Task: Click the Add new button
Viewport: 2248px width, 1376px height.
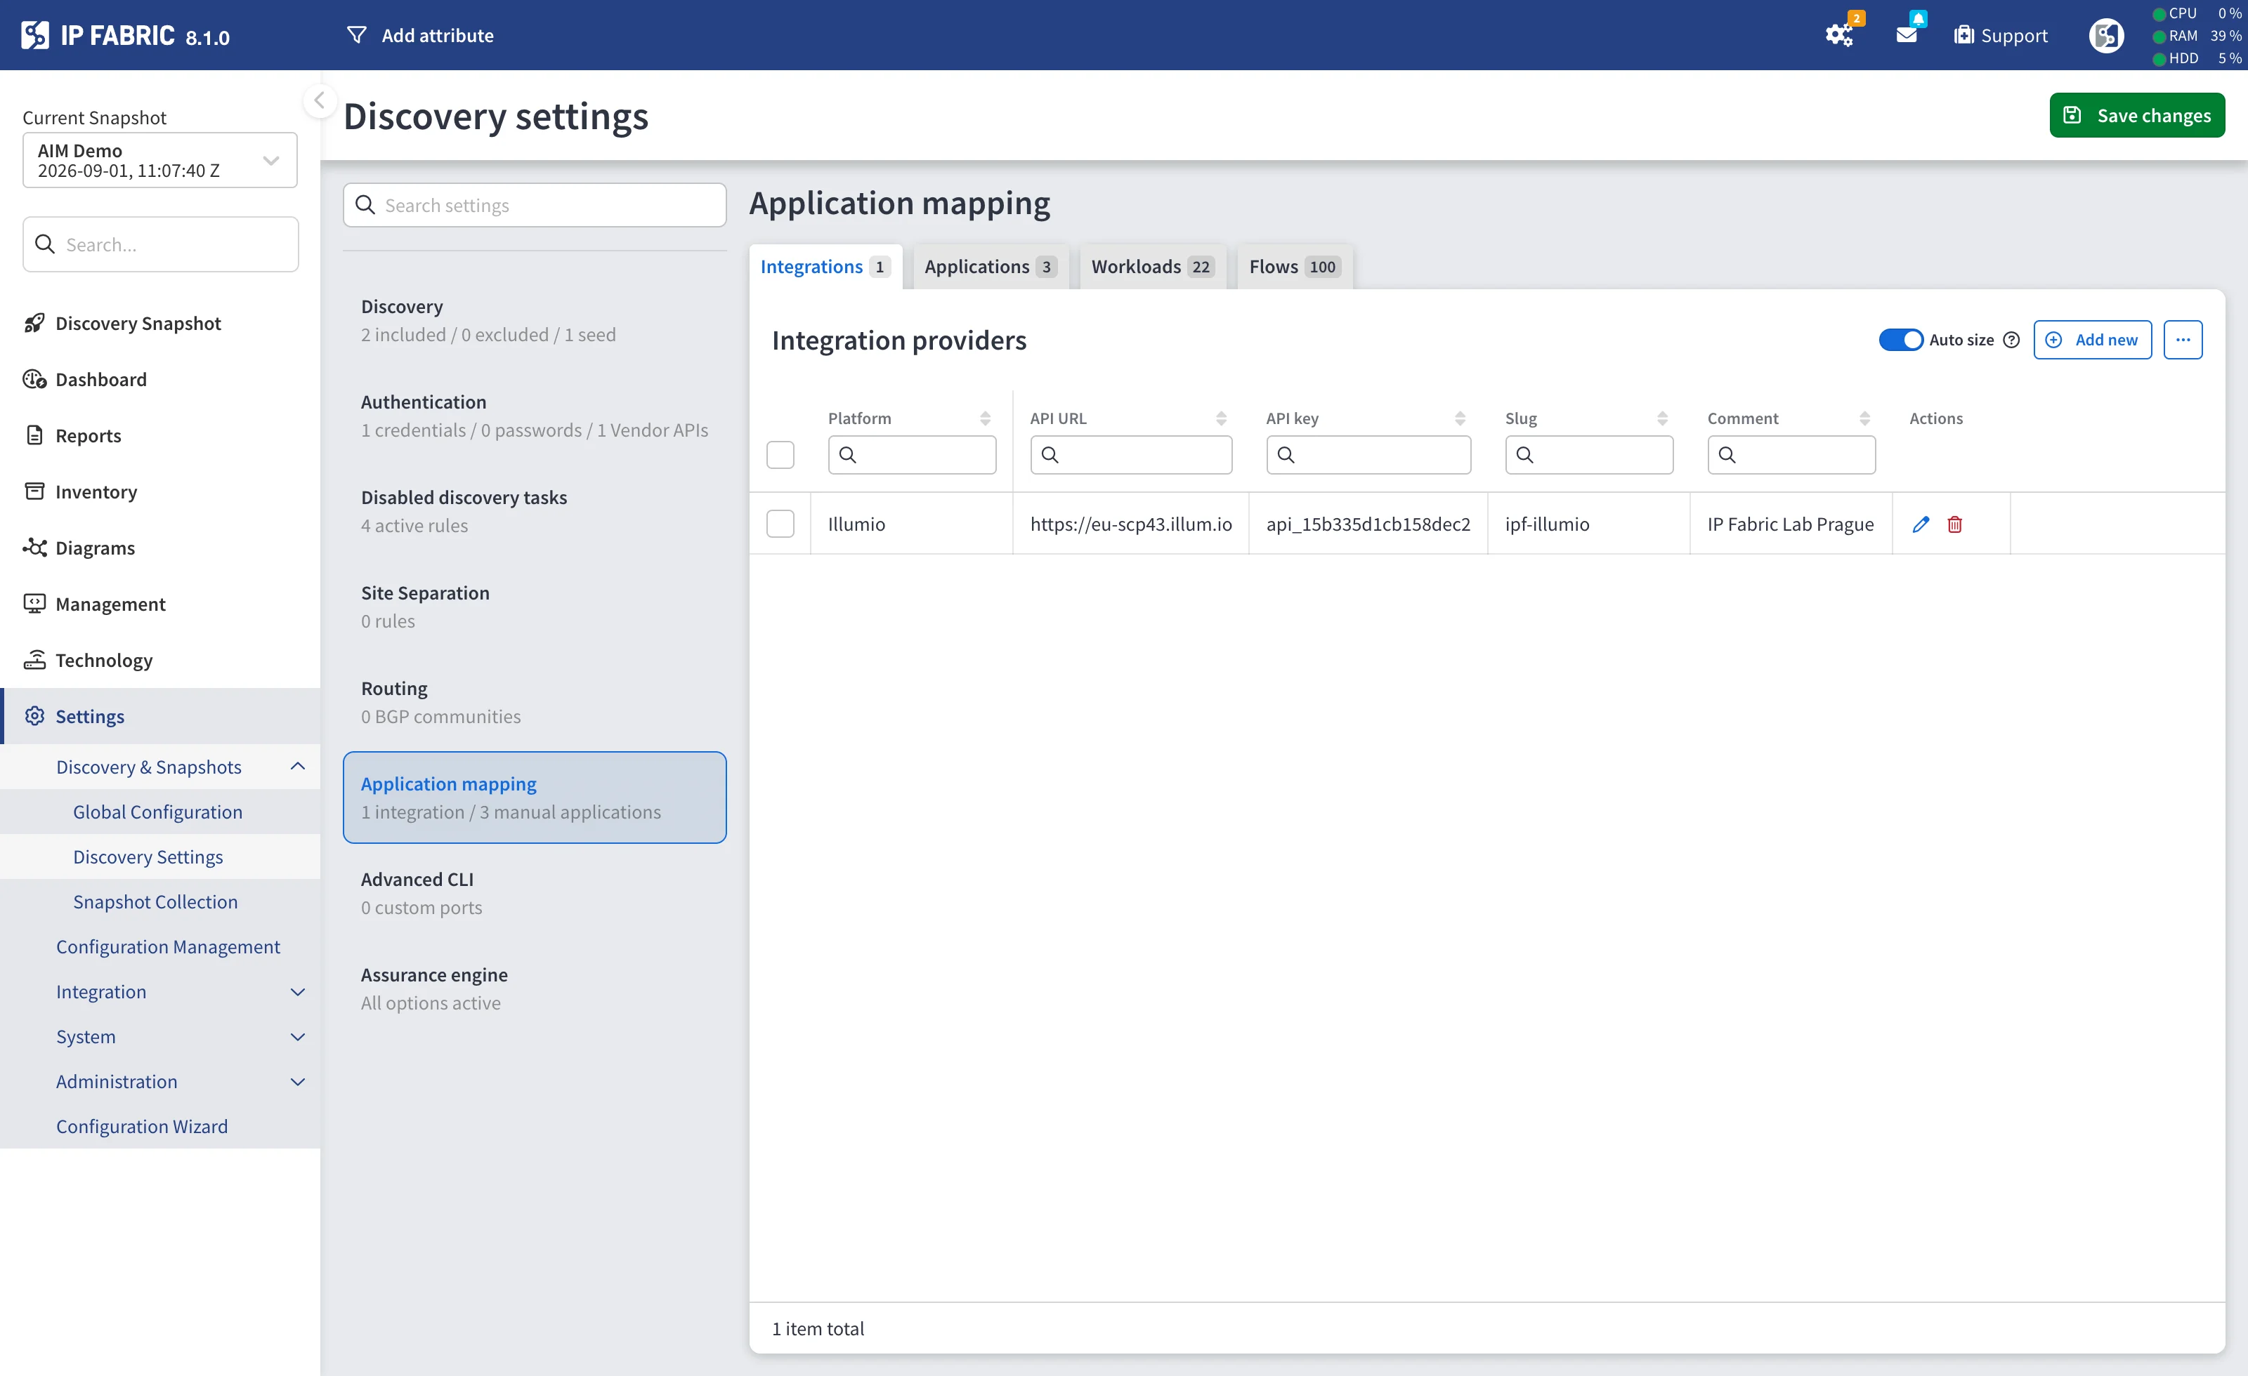Action: pyautogui.click(x=2092, y=339)
